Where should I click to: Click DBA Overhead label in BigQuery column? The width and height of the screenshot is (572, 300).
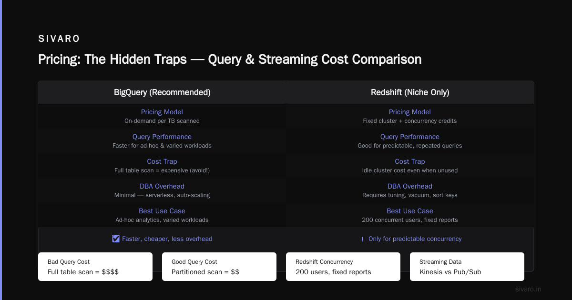point(162,186)
